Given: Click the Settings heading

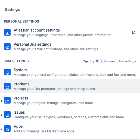Looking at the screenshot, I should pyautogui.click(x=12, y=10).
